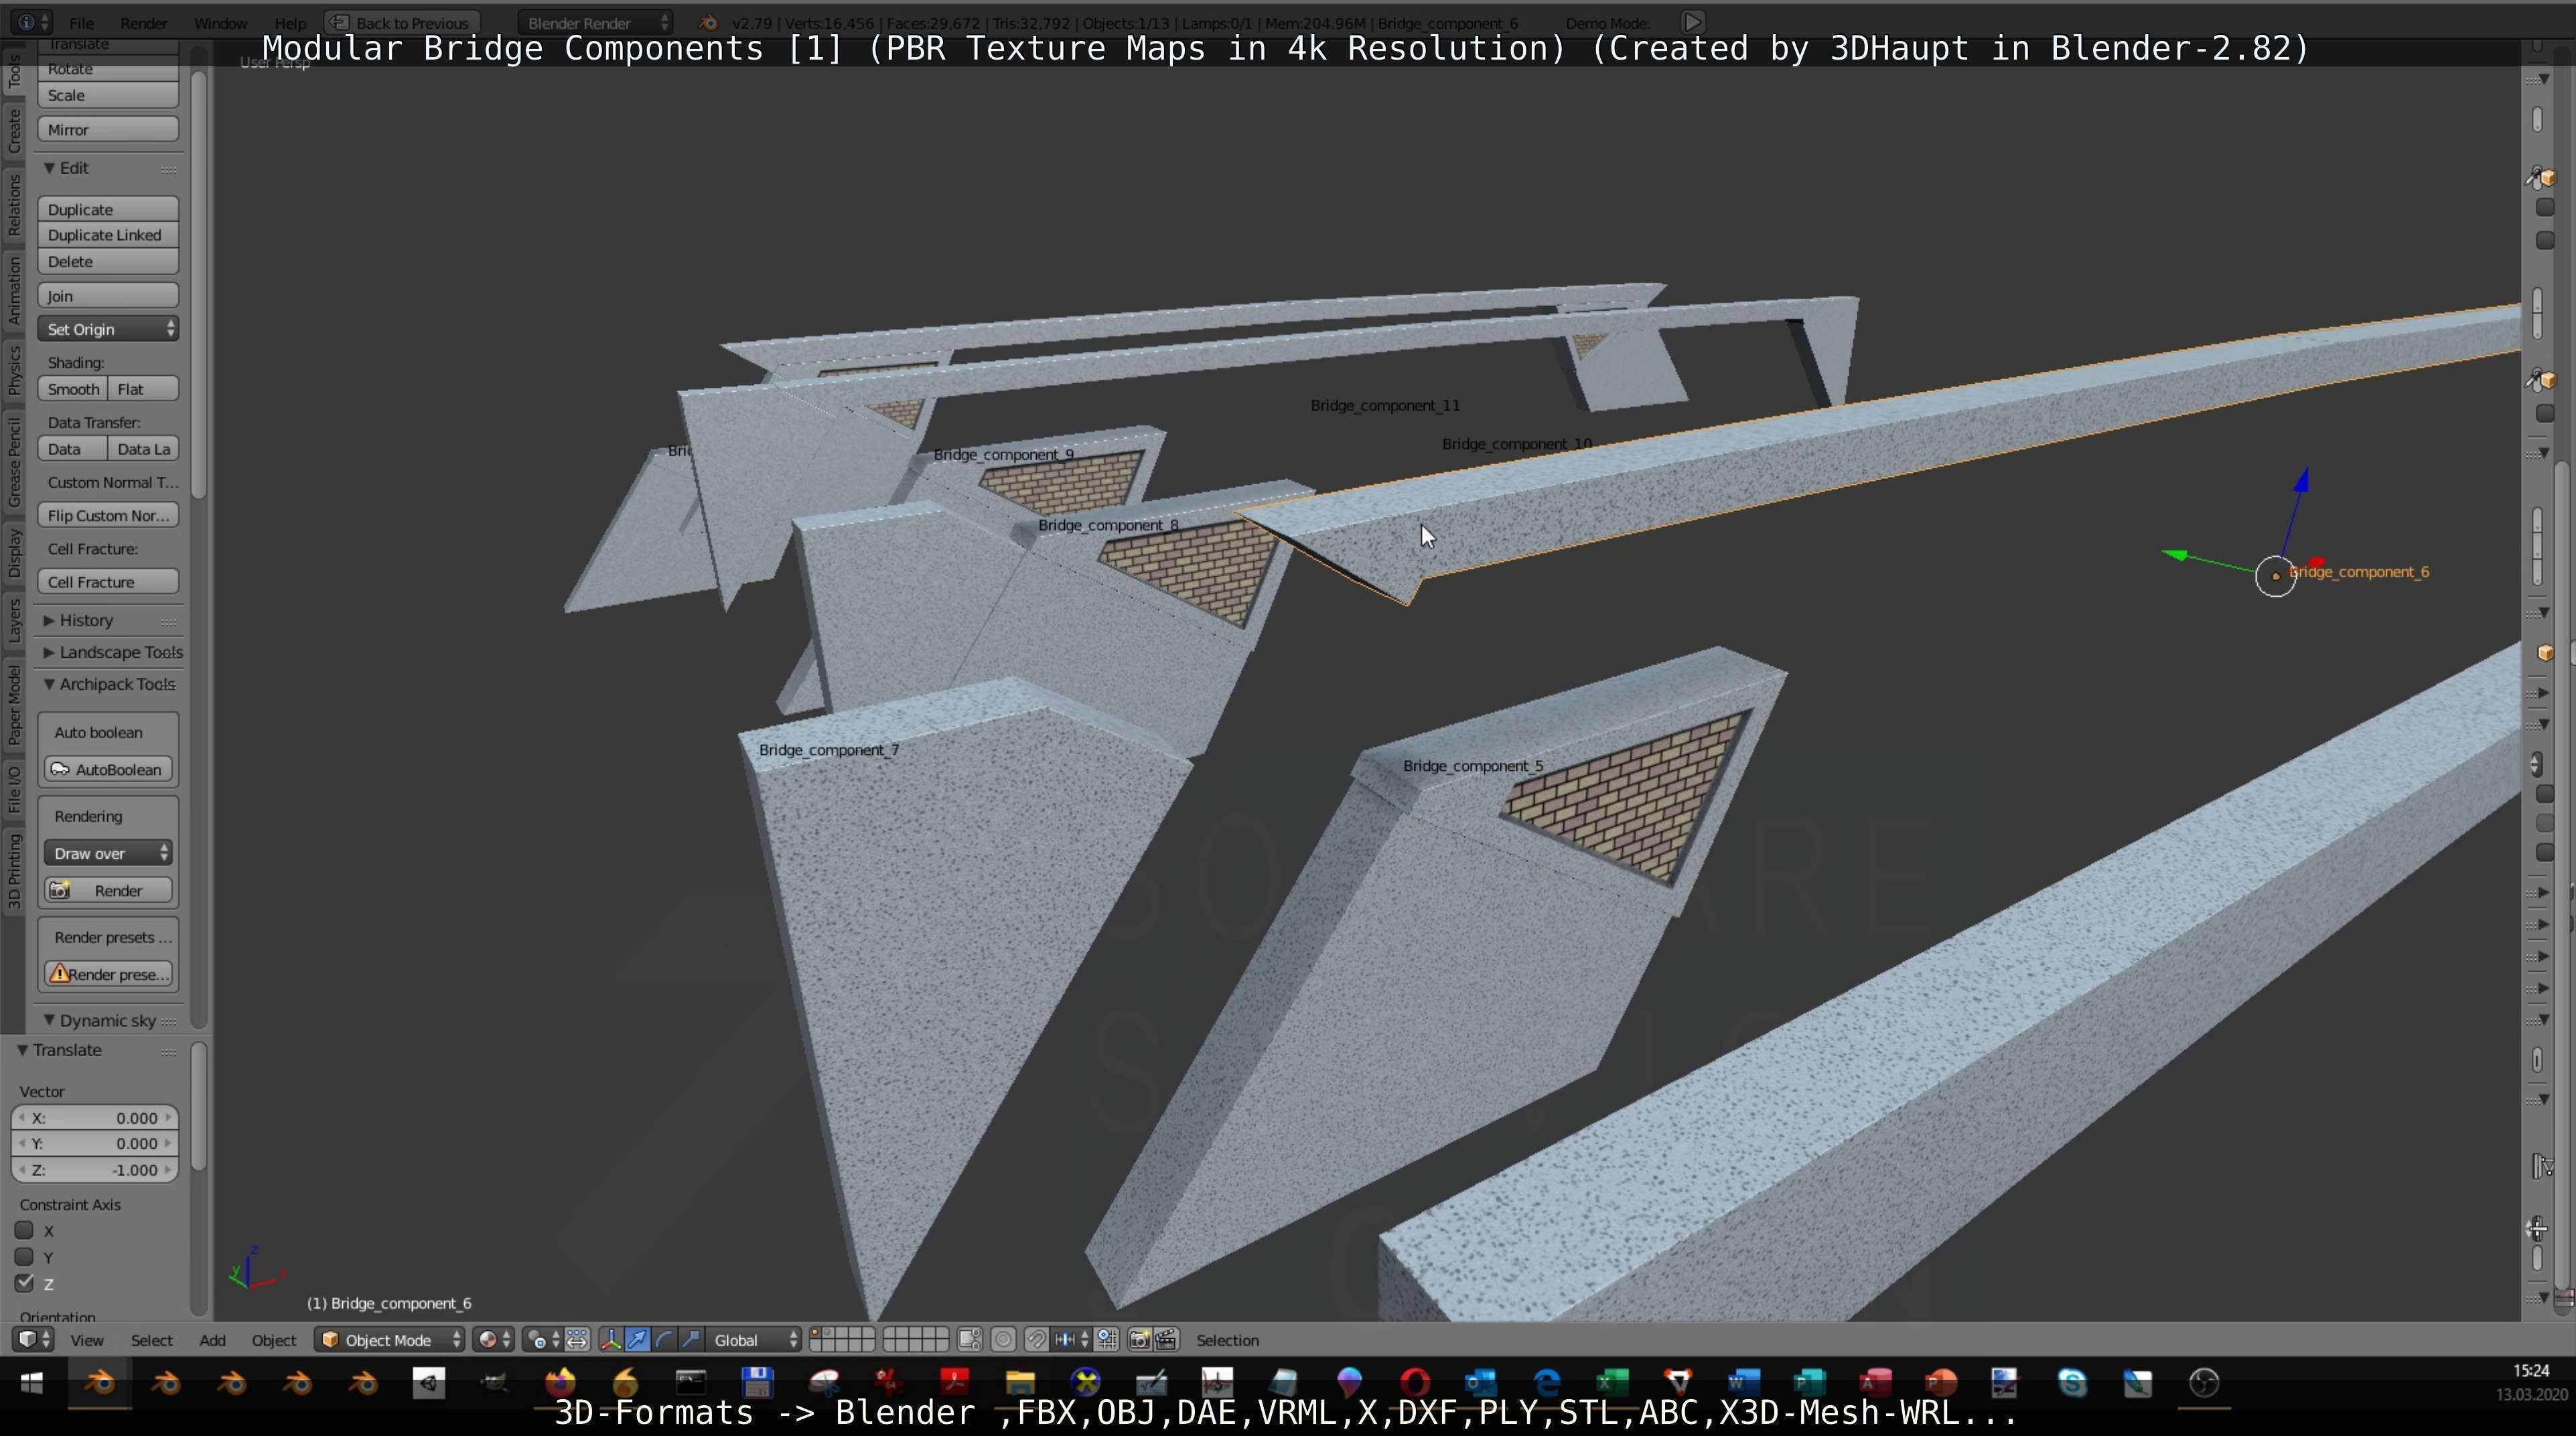This screenshot has height=1436, width=2576.
Task: Open the File menu
Action: pyautogui.click(x=82, y=23)
